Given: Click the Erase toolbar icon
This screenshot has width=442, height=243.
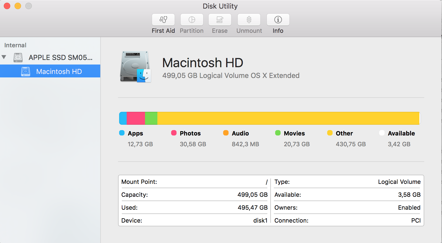Looking at the screenshot, I should point(220,20).
